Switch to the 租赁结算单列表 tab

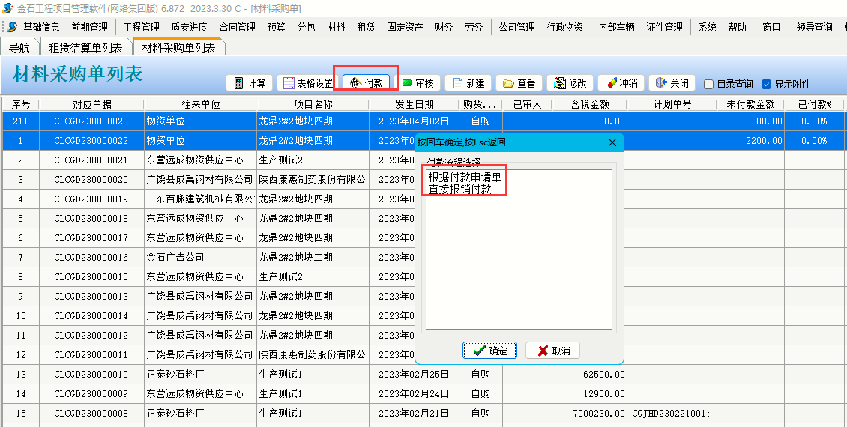point(85,48)
